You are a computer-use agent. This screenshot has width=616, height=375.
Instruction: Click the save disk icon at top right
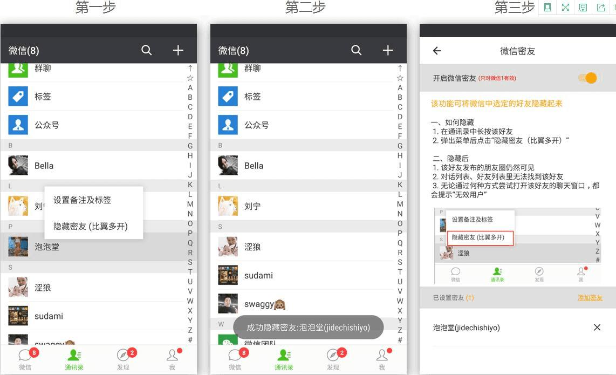point(583,7)
